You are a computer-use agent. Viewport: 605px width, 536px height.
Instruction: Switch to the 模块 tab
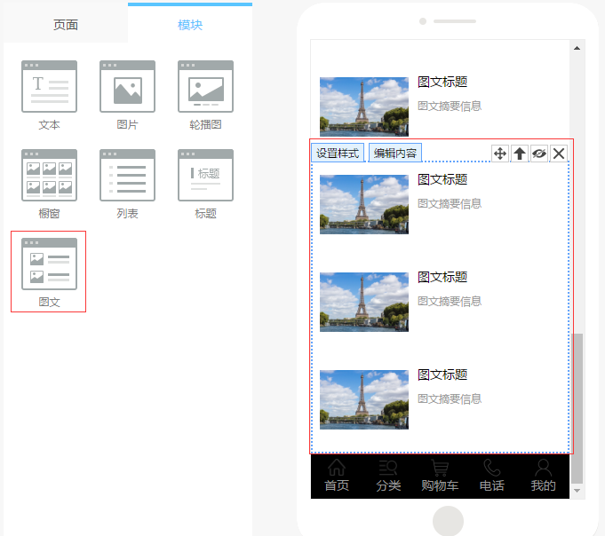tap(190, 25)
